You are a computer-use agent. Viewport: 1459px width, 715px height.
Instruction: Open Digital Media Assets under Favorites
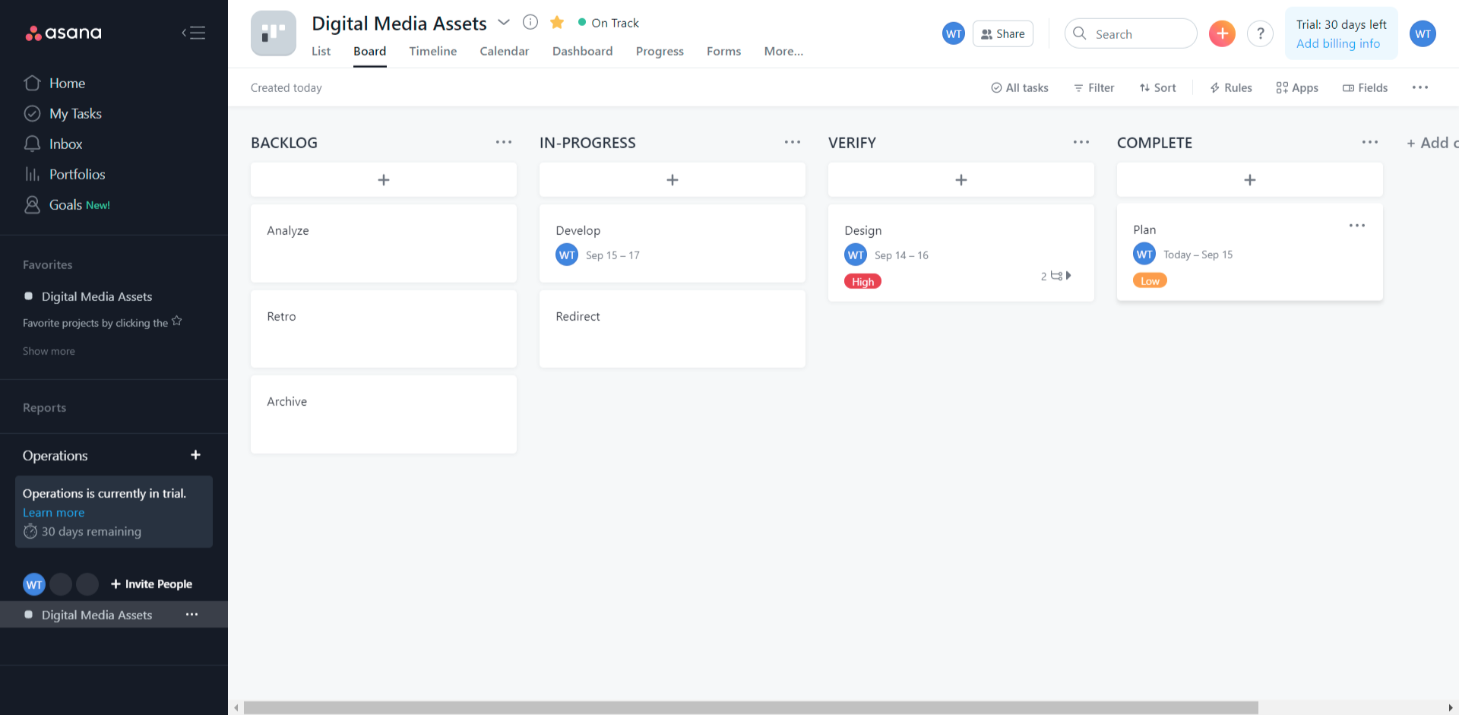click(x=97, y=296)
